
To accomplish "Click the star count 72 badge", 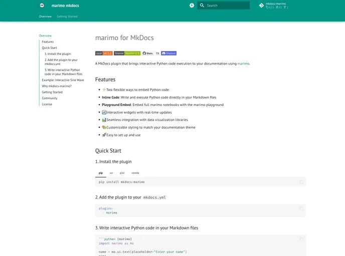I will [x=157, y=53].
